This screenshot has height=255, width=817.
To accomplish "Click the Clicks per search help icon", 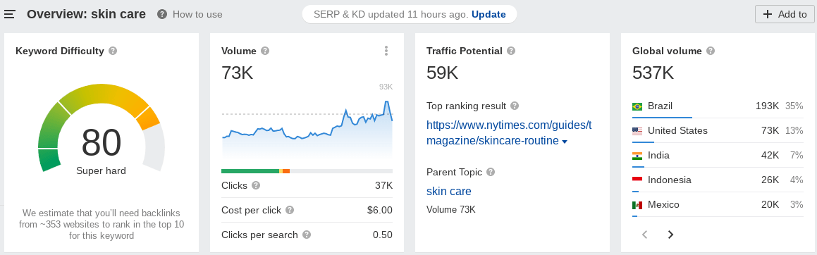I will click(x=307, y=235).
